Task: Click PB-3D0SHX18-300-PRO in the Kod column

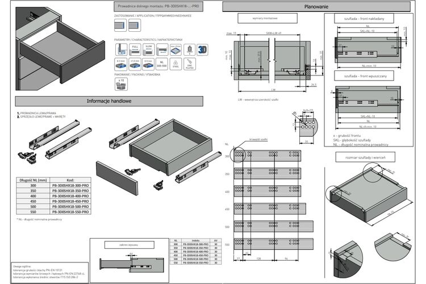Action: 70,185
